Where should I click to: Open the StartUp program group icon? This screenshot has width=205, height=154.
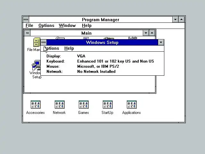(108, 105)
